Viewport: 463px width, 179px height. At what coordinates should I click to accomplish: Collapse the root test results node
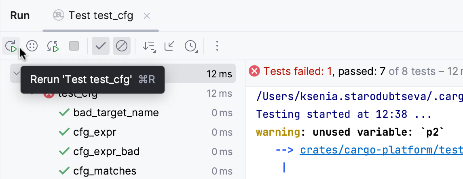(x=16, y=73)
